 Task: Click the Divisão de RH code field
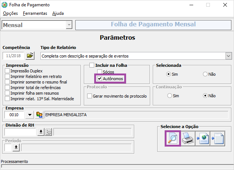pos(20,132)
